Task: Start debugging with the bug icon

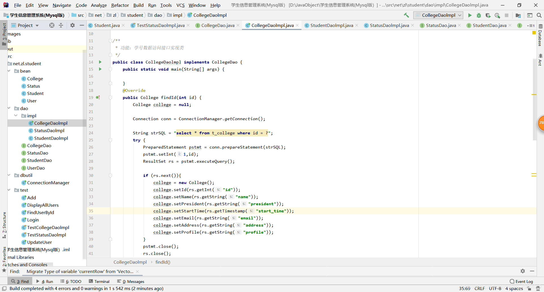Action: point(479,15)
